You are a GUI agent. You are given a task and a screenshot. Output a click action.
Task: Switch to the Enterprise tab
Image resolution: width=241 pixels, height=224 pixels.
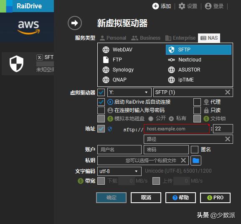[180, 38]
